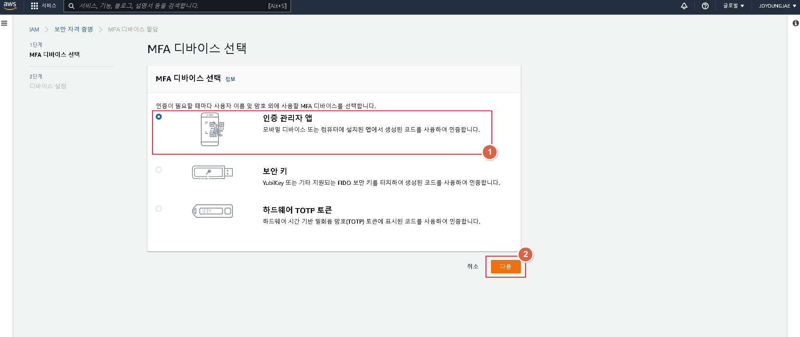The height and width of the screenshot is (337, 800).
Task: Expand the 글로벌 region dropdown
Action: [x=733, y=6]
